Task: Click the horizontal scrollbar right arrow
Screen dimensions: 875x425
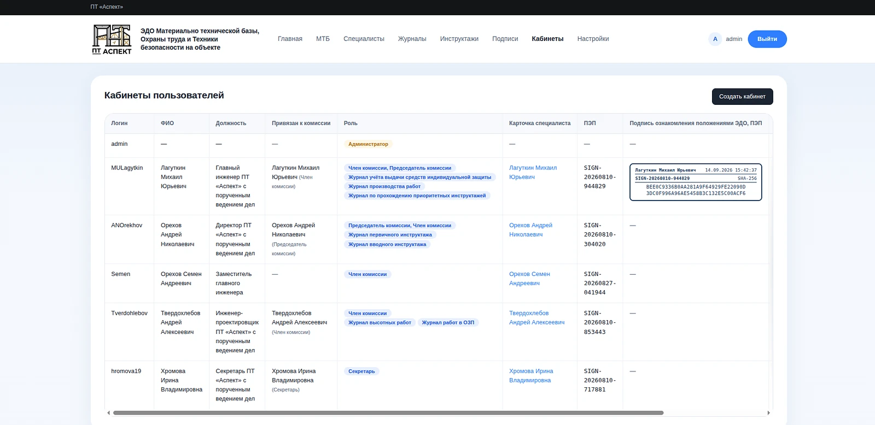Action: 768,413
